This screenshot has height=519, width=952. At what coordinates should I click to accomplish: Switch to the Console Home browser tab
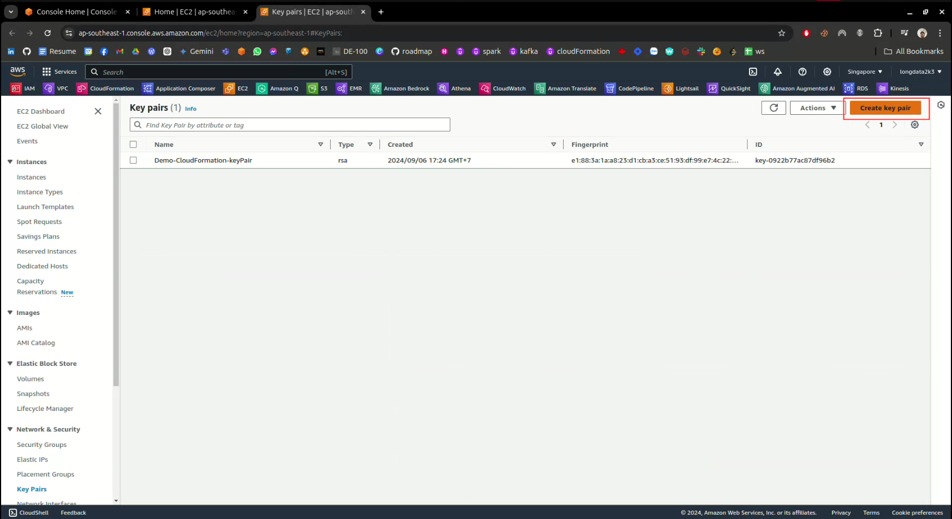(76, 12)
